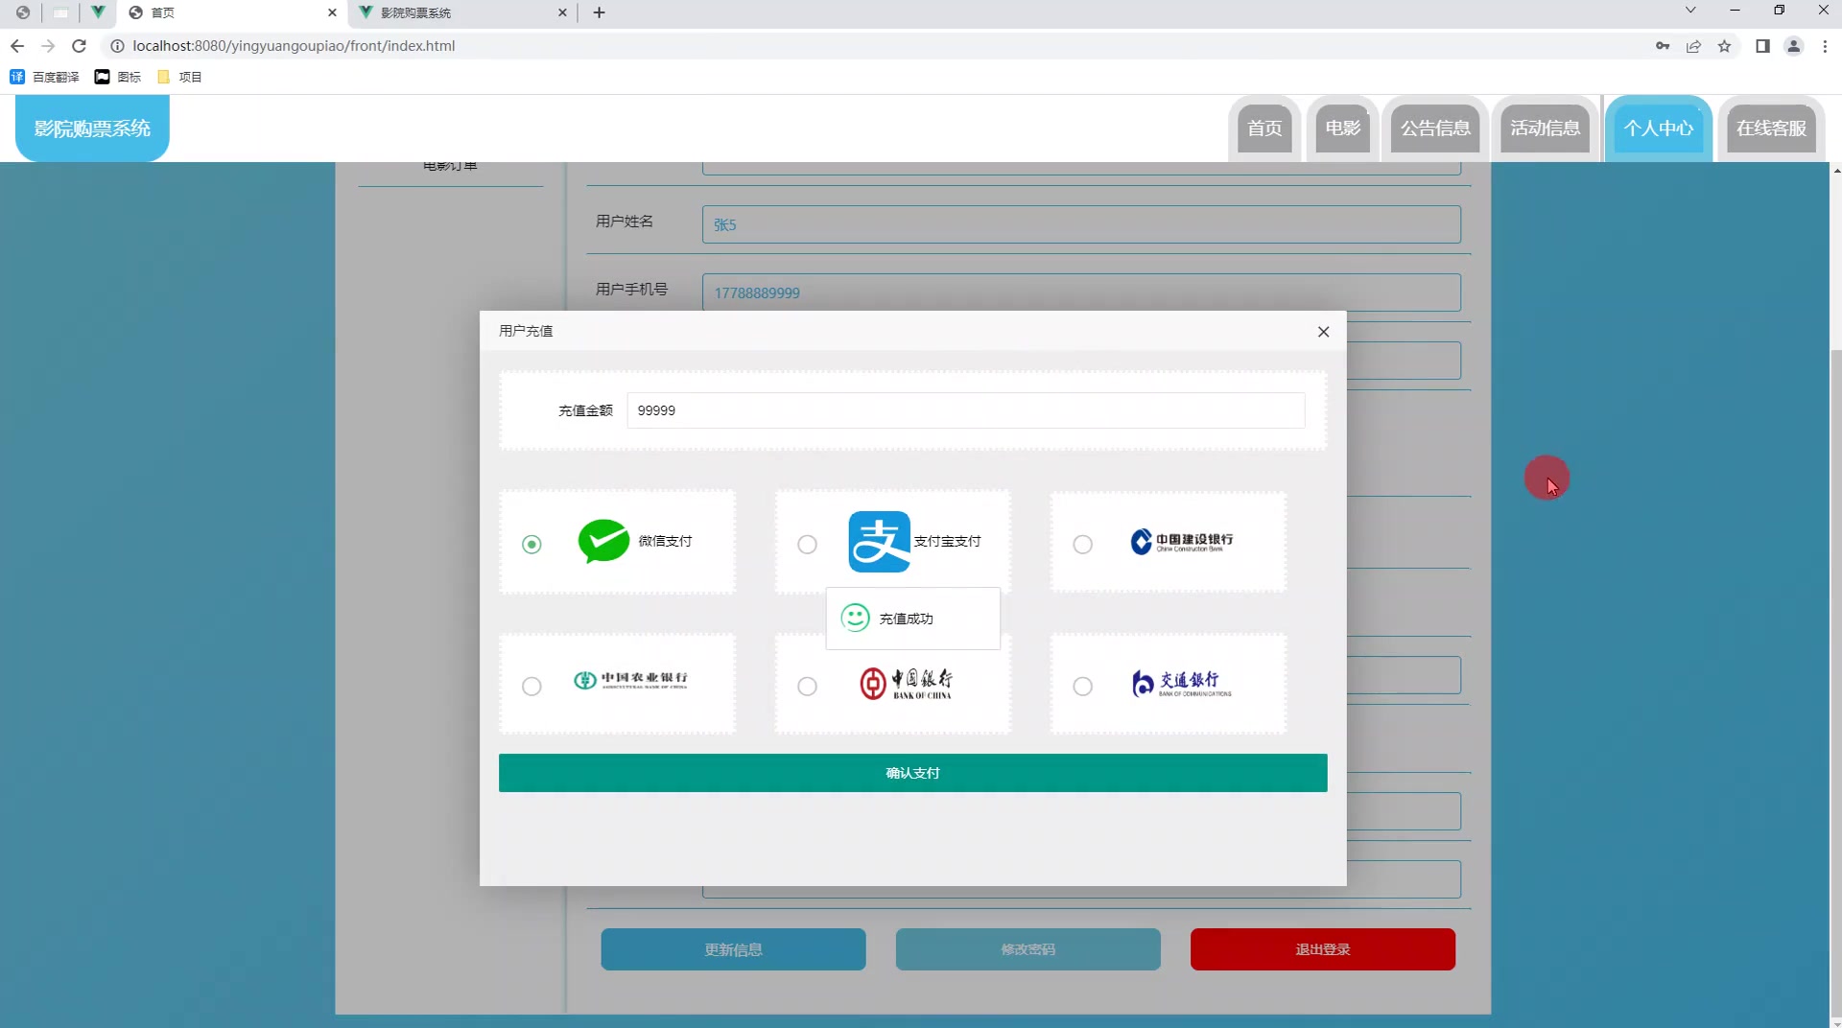Click the 用户姓名 input field
1842x1028 pixels.
click(1081, 224)
